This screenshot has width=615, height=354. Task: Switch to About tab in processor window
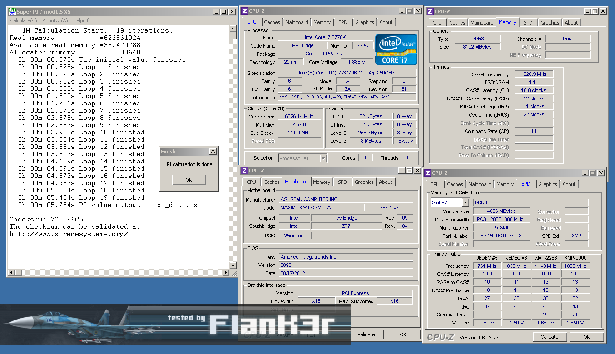[386, 22]
